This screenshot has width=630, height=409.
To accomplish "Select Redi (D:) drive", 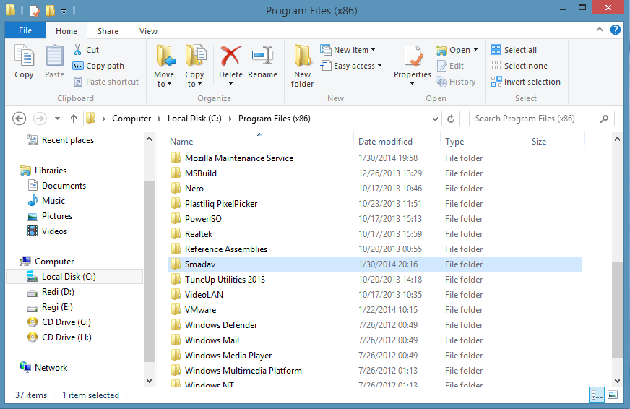I will (x=51, y=292).
